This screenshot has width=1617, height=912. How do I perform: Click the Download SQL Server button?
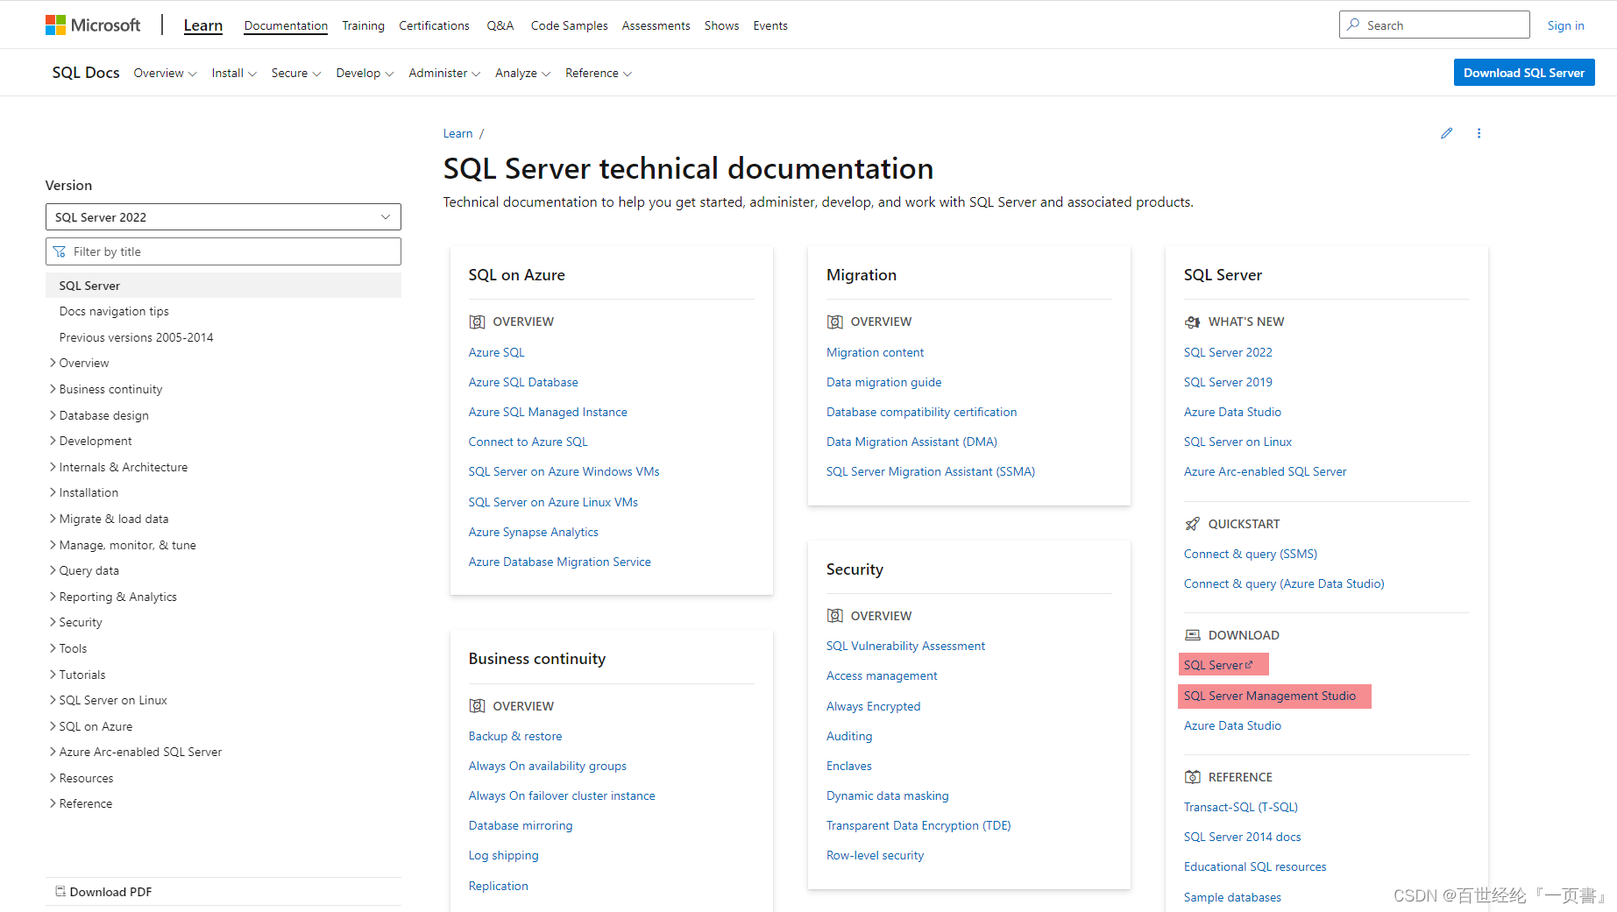pos(1523,73)
